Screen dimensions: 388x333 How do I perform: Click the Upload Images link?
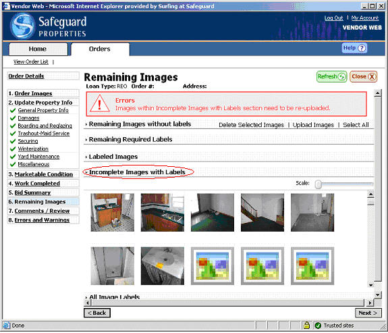click(313, 125)
